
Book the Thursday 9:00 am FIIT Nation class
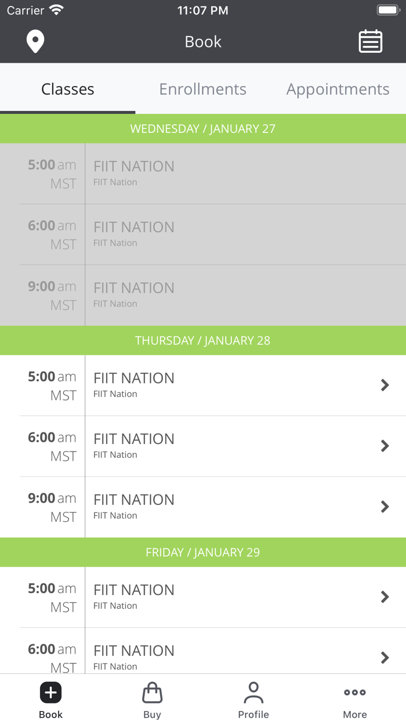click(203, 507)
